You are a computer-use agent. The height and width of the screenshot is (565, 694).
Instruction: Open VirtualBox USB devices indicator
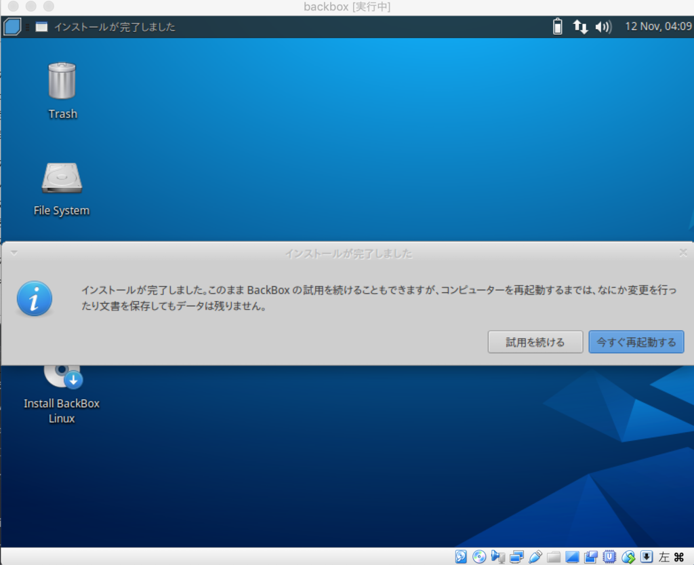[x=535, y=557]
